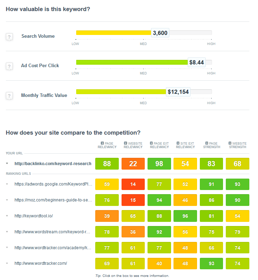Open the Ad Cost Per Click help icon
The width and height of the screenshot is (258, 280).
[x=9, y=66]
